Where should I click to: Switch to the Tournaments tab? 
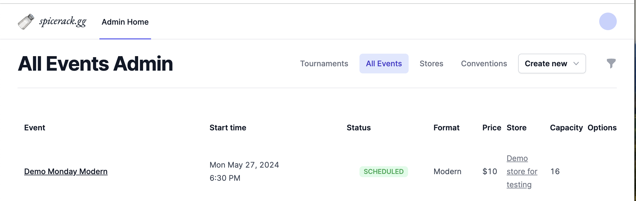(x=324, y=64)
